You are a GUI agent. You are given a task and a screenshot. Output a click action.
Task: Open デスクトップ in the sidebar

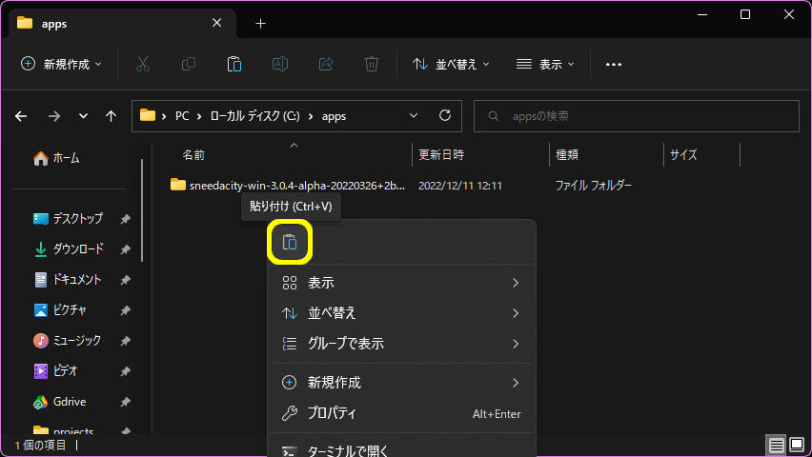click(x=68, y=218)
